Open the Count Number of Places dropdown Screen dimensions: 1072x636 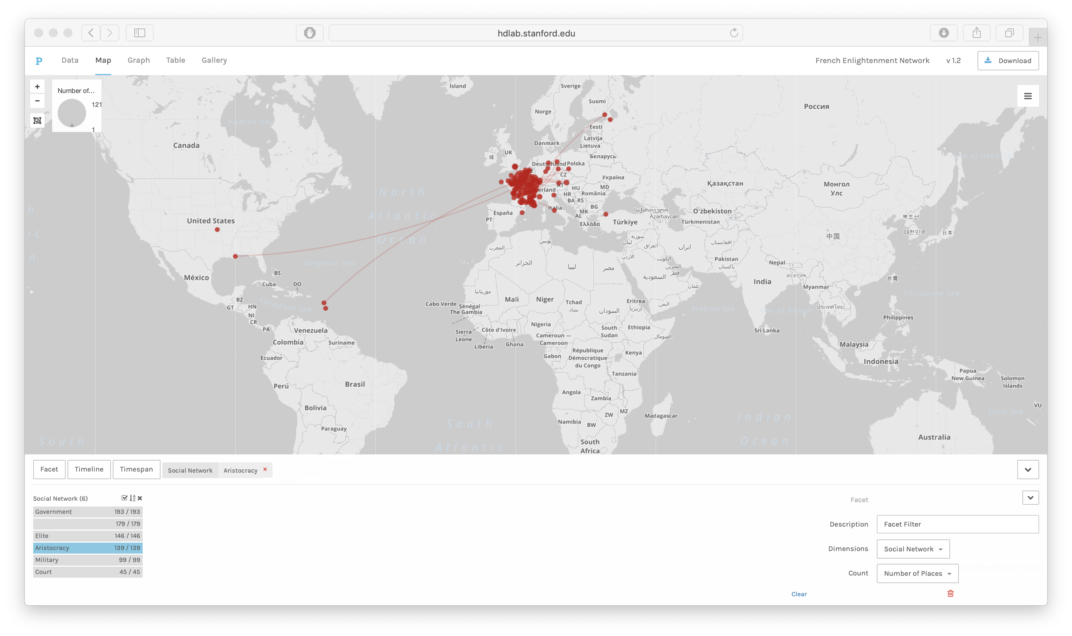click(x=917, y=573)
